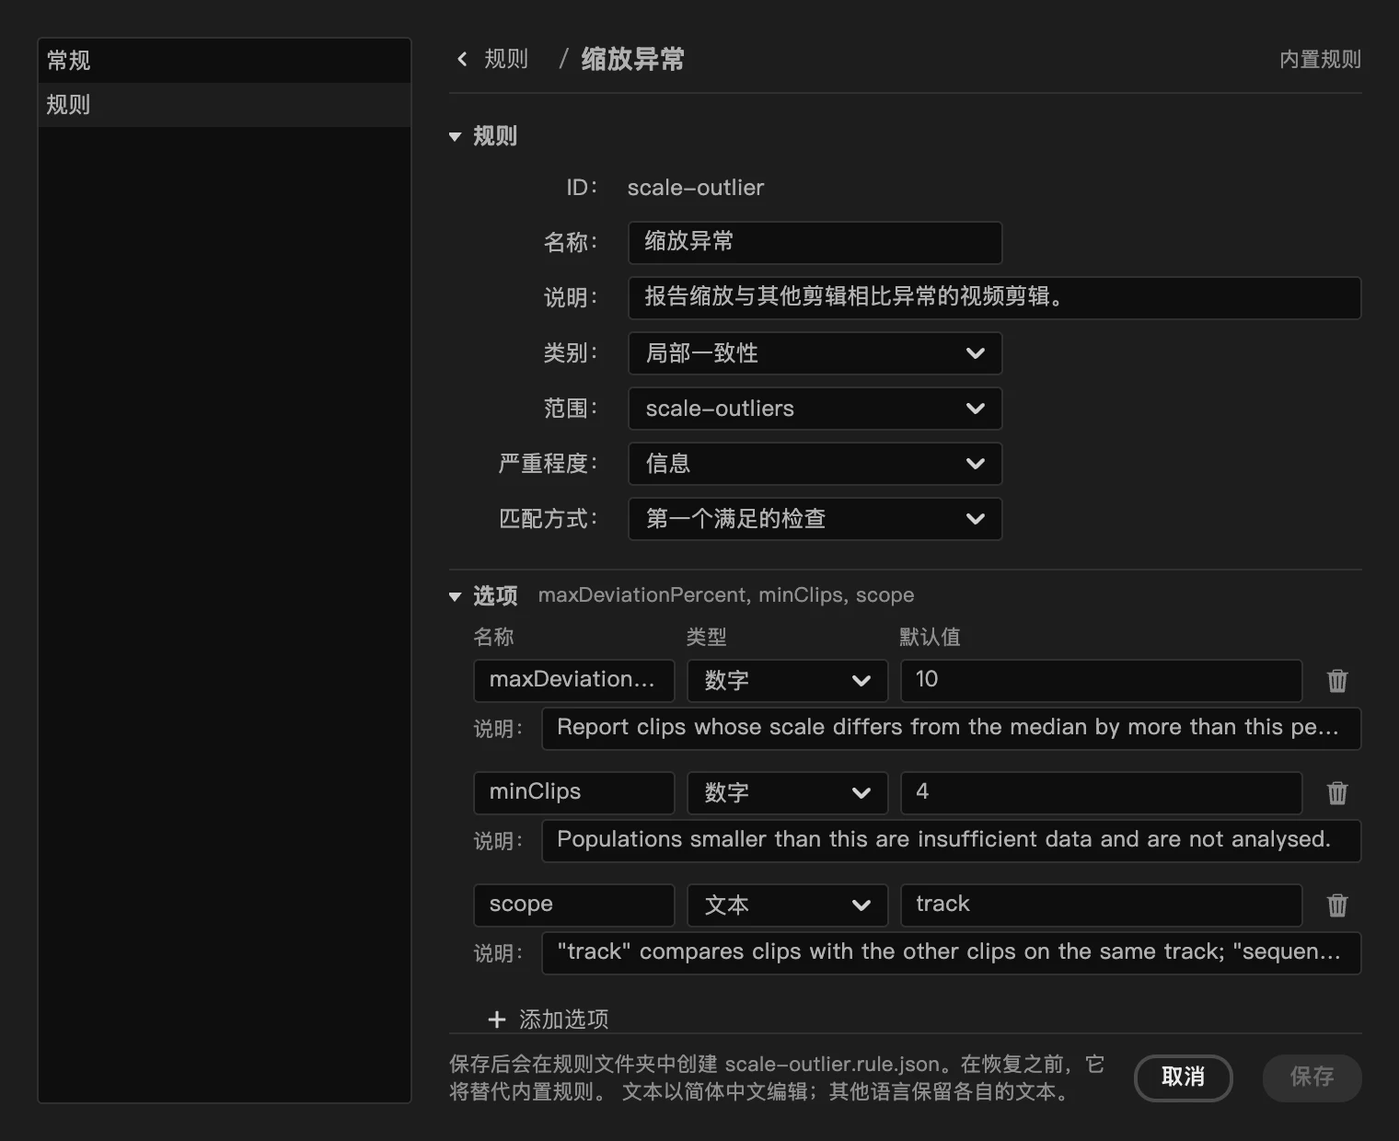This screenshot has height=1141, width=1399.
Task: Delete the scope option via trash icon
Action: [x=1337, y=905]
